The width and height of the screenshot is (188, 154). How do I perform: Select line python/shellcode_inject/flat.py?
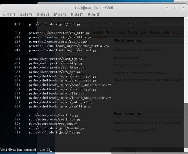(56, 93)
